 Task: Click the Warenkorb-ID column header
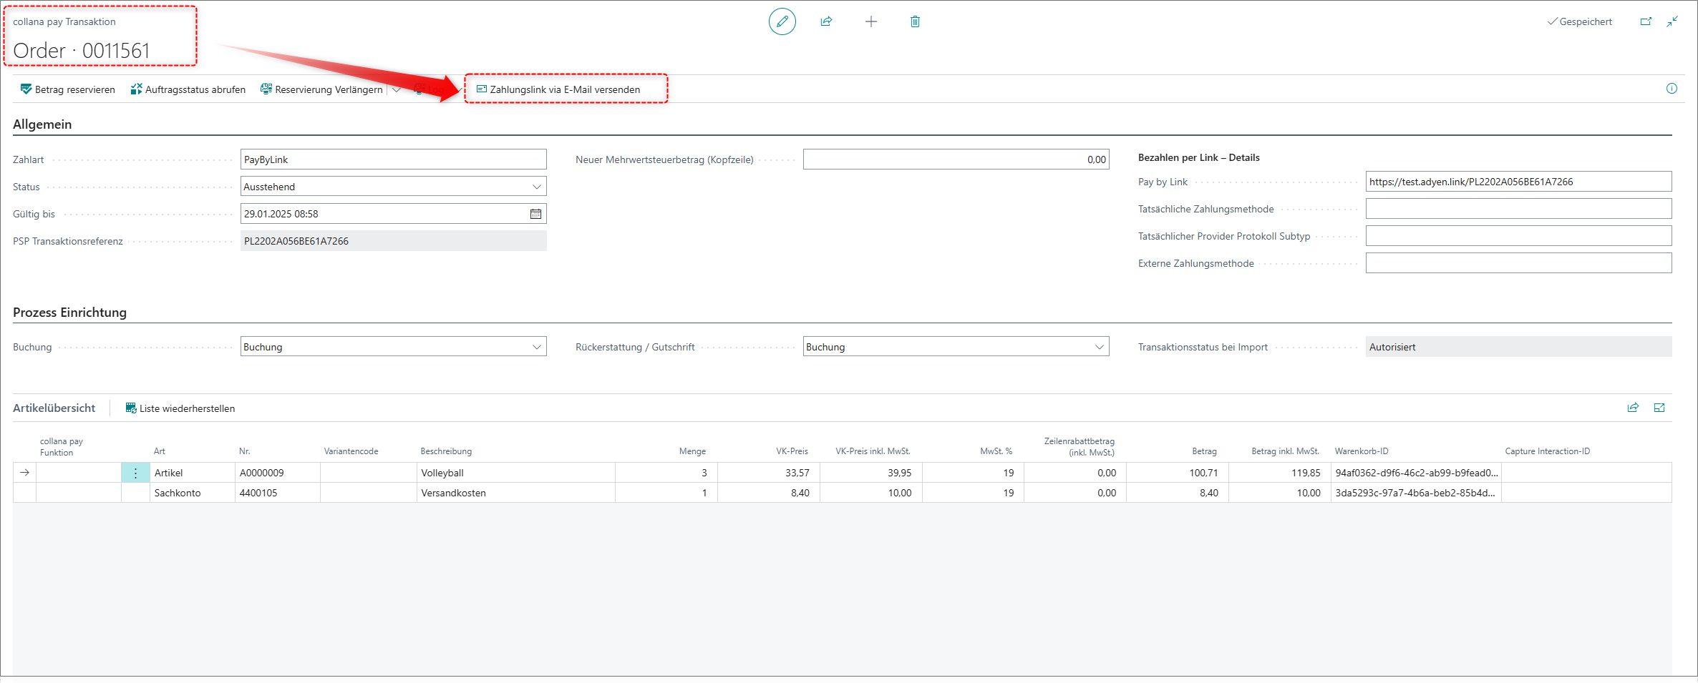click(1362, 451)
